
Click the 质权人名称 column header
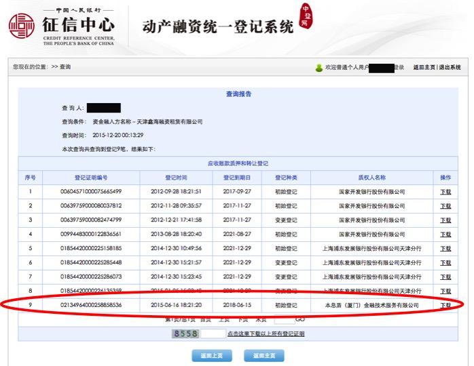(372, 178)
